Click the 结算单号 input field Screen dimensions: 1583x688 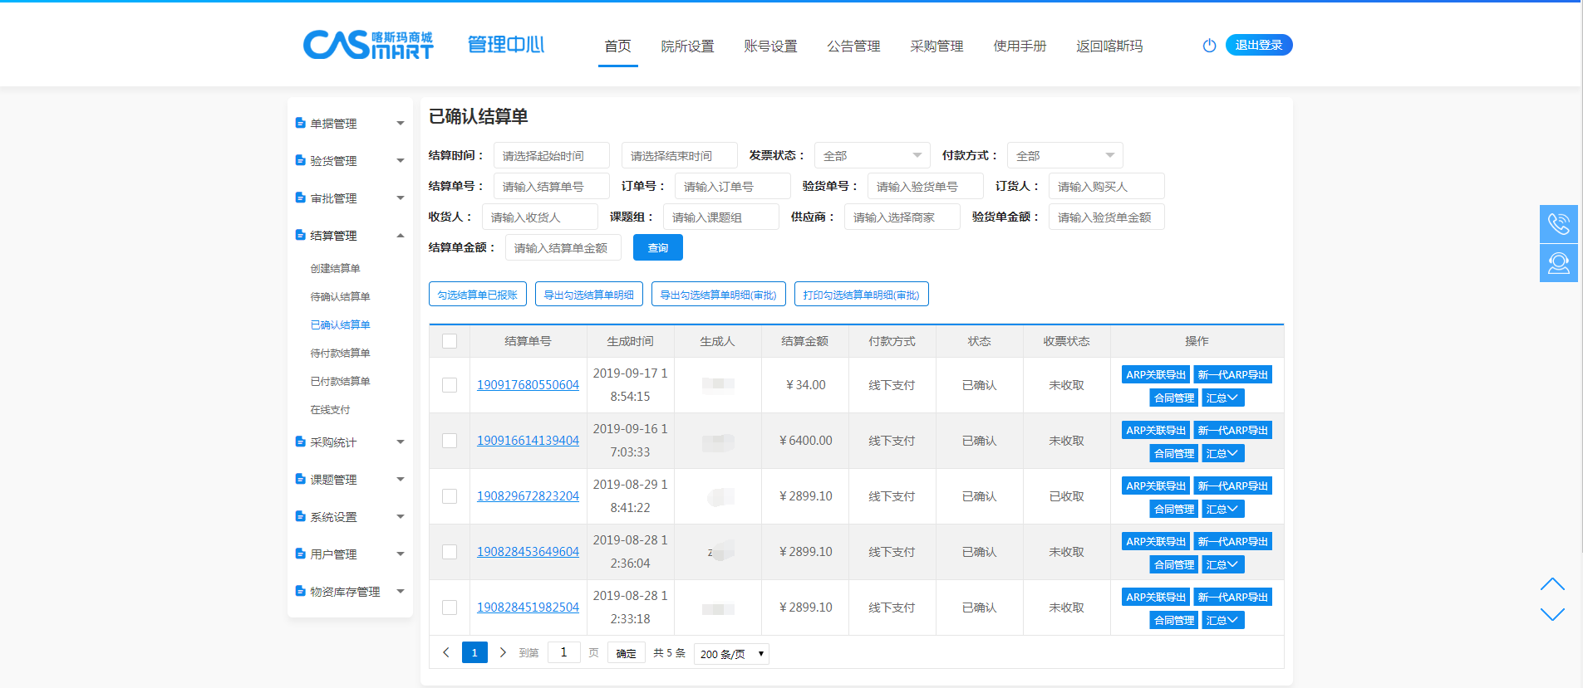pos(551,187)
